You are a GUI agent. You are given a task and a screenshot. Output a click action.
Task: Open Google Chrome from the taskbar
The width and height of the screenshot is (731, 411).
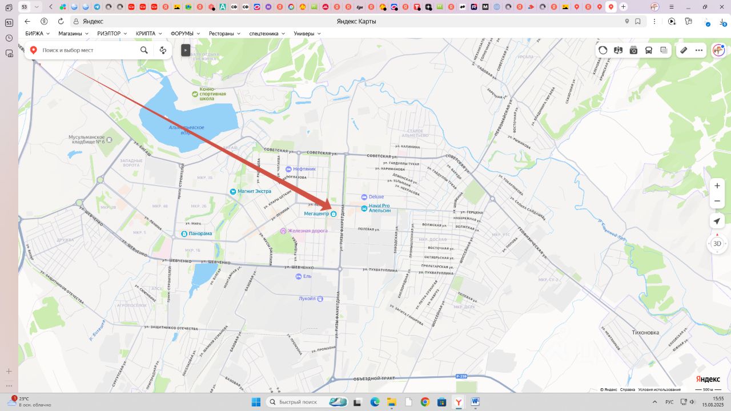[425, 402]
